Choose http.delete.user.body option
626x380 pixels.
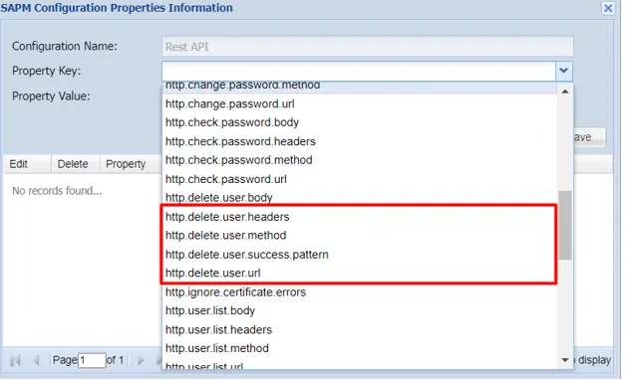click(359, 198)
